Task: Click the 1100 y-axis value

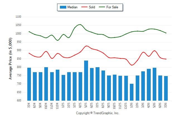Action: pyautogui.click(x=18, y=17)
